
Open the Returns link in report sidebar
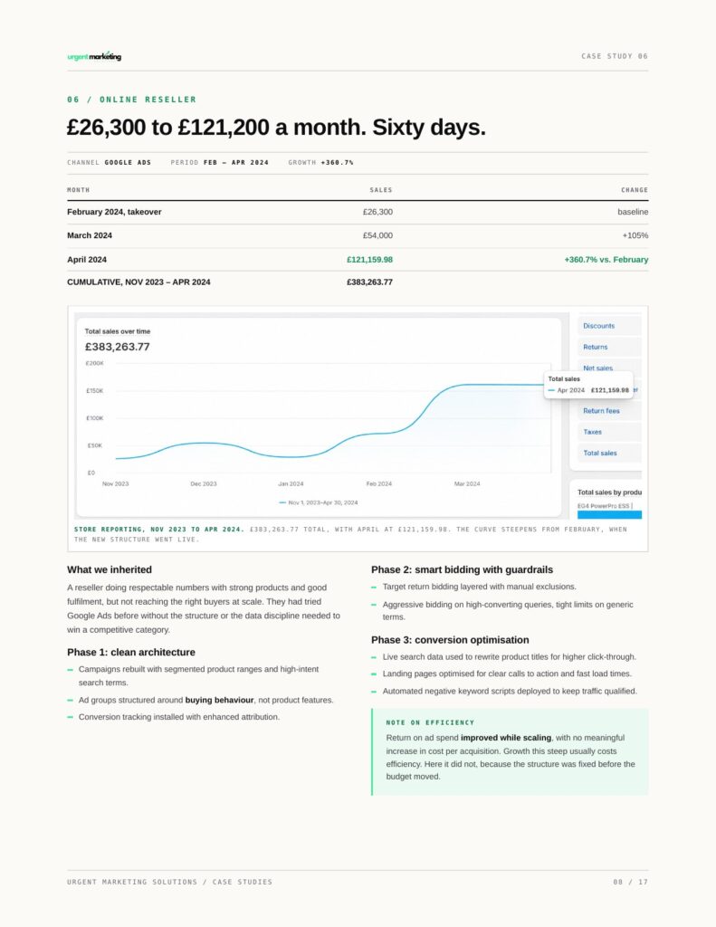pos(595,347)
